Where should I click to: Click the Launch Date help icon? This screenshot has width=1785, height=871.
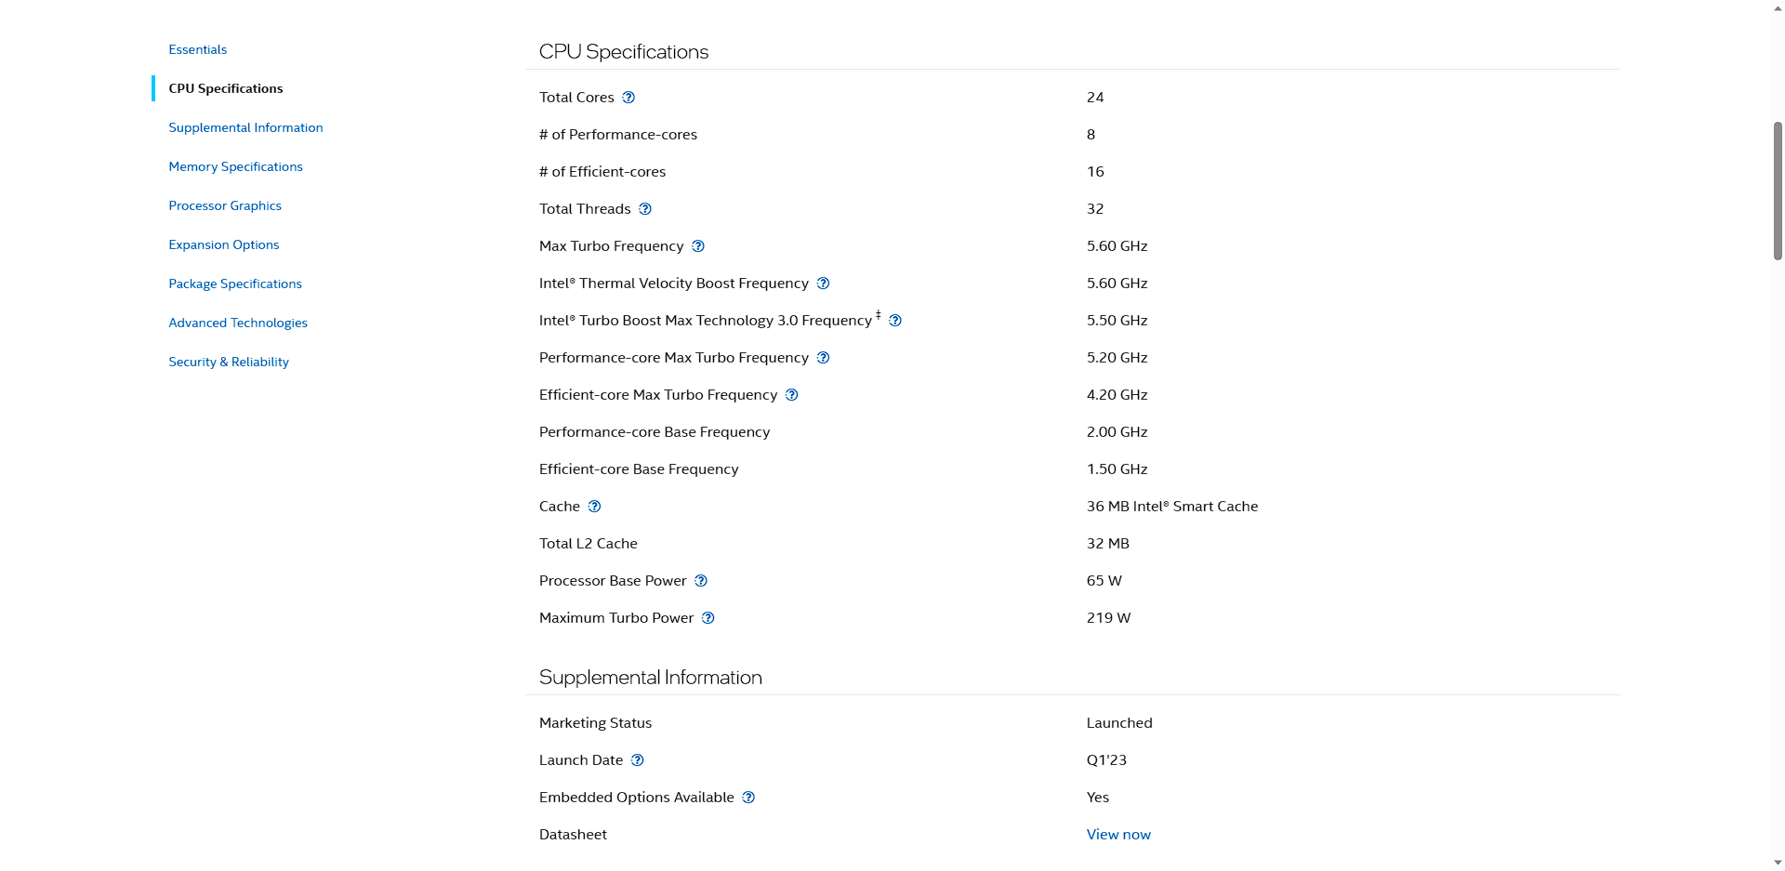638,760
